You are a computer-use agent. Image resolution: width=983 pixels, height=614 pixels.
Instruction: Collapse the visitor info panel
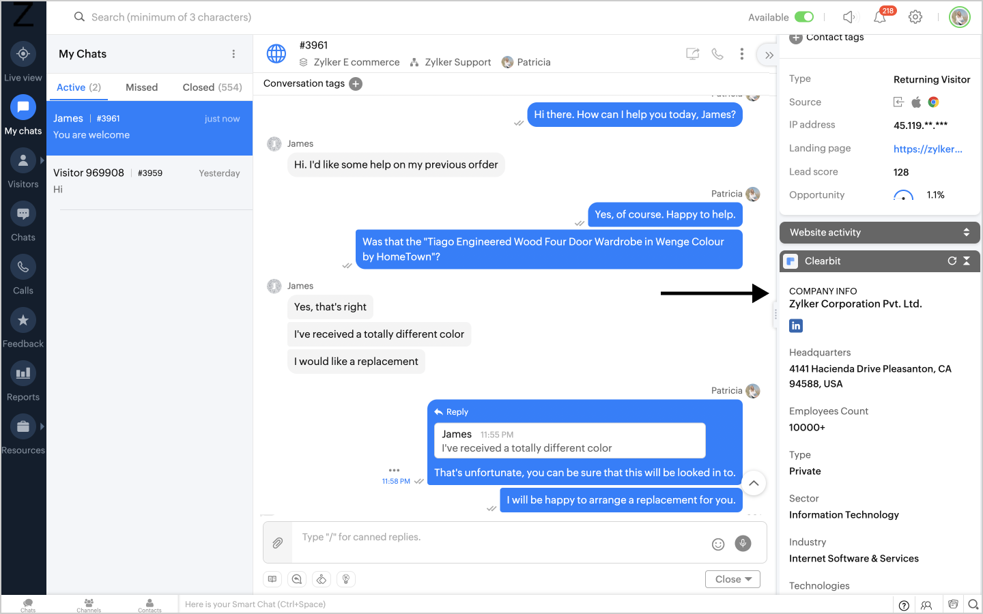pos(769,55)
